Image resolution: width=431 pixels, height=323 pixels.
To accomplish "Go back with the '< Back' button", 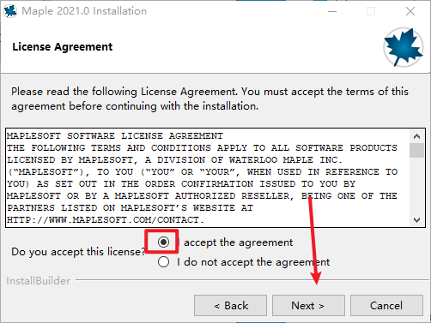I will pos(231,306).
